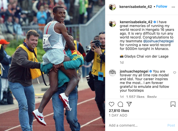The height and width of the screenshot is (131, 178).
Task: View the 1,557 likes on the comment
Action: [x=135, y=97]
